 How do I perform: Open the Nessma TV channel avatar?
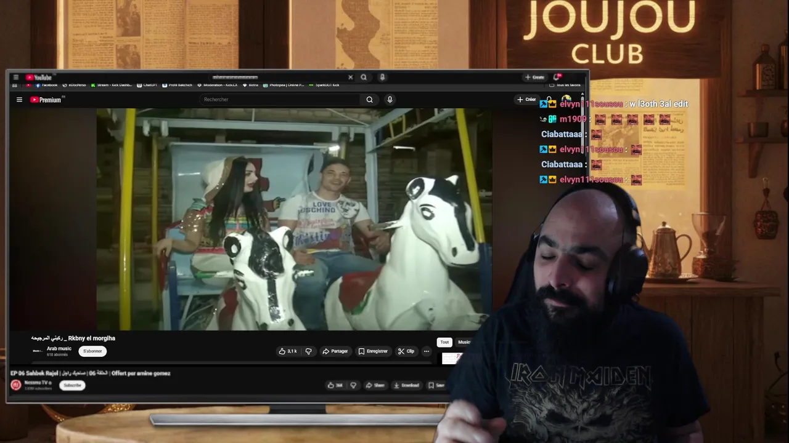point(16,385)
